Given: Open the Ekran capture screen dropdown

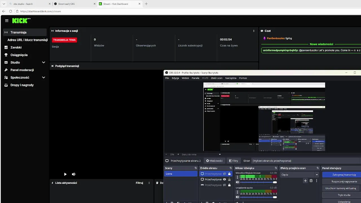Looking at the screenshot, I should [306, 161].
